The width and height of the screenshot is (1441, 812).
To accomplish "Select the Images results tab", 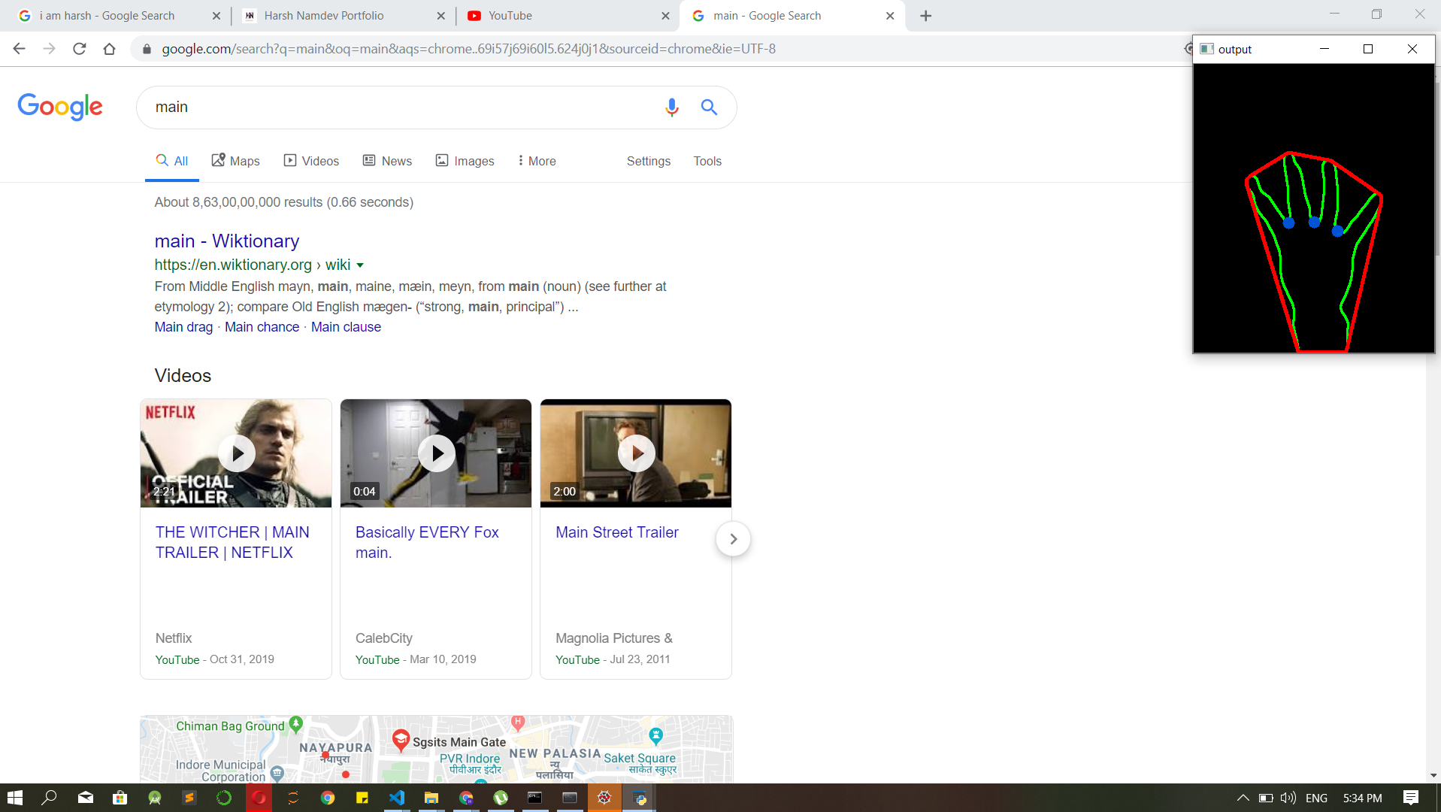I will 465,161.
